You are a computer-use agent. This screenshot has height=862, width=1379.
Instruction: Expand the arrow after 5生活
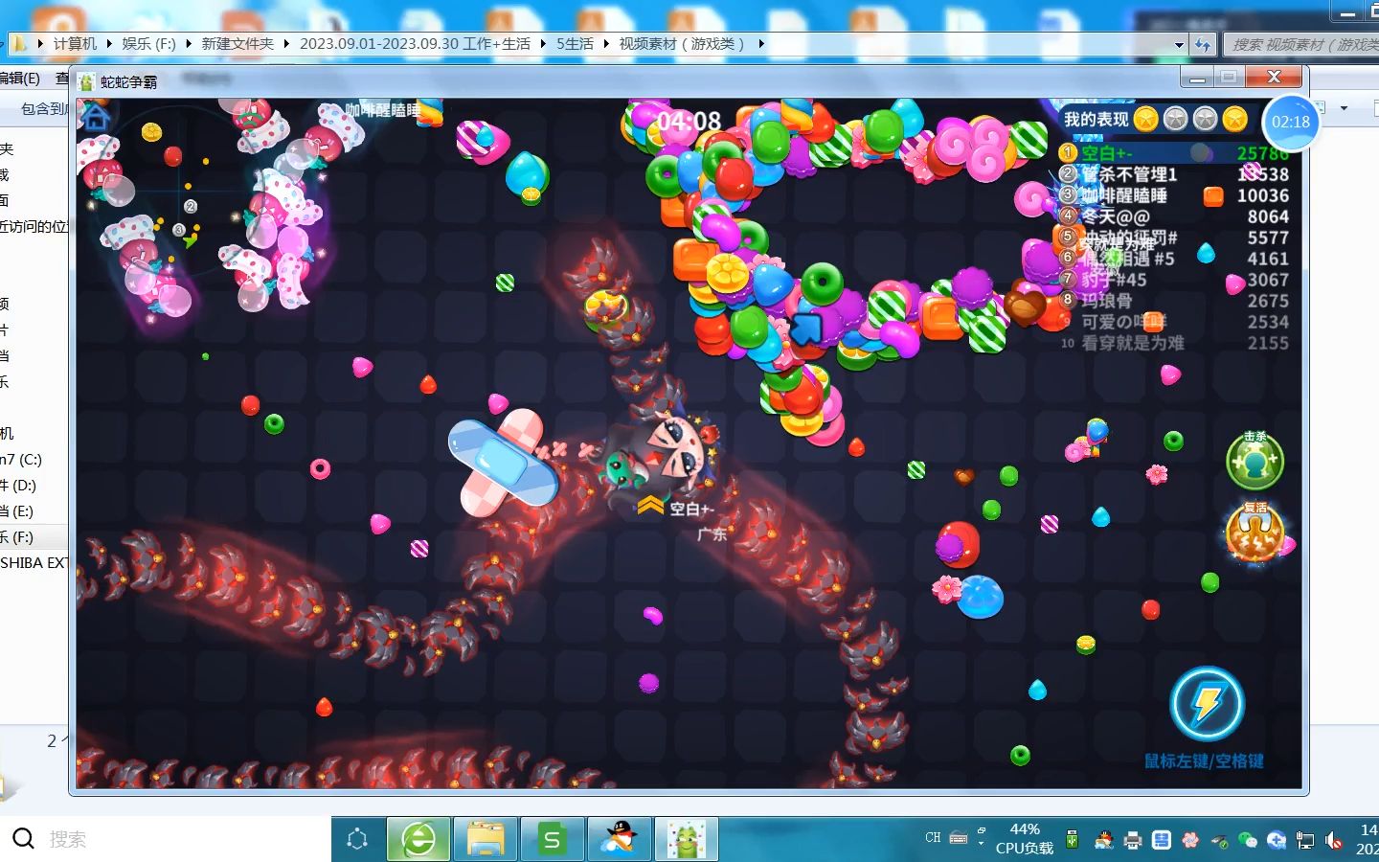(606, 44)
